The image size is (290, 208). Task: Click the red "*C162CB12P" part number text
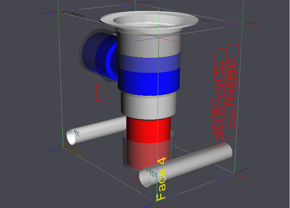[x=219, y=100]
